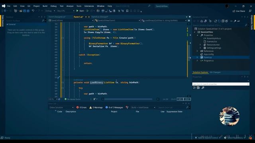This screenshot has width=255, height=143.
Task: Open the Extensions menu
Action: 89,6
